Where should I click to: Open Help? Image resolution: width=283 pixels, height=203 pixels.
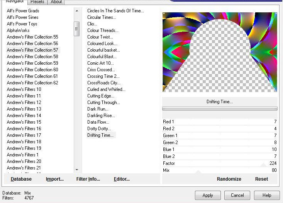coord(267,195)
